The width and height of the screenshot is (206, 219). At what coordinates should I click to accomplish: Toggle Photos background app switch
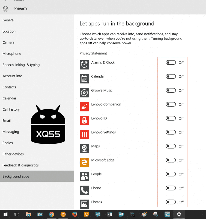click(x=171, y=202)
